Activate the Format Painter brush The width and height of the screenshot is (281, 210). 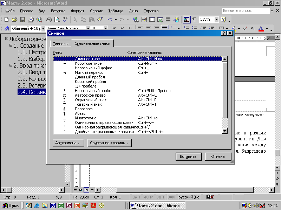[x=100, y=20]
